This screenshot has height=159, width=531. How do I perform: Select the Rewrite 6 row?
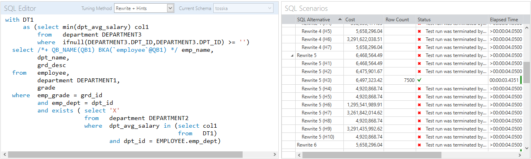point(402,145)
